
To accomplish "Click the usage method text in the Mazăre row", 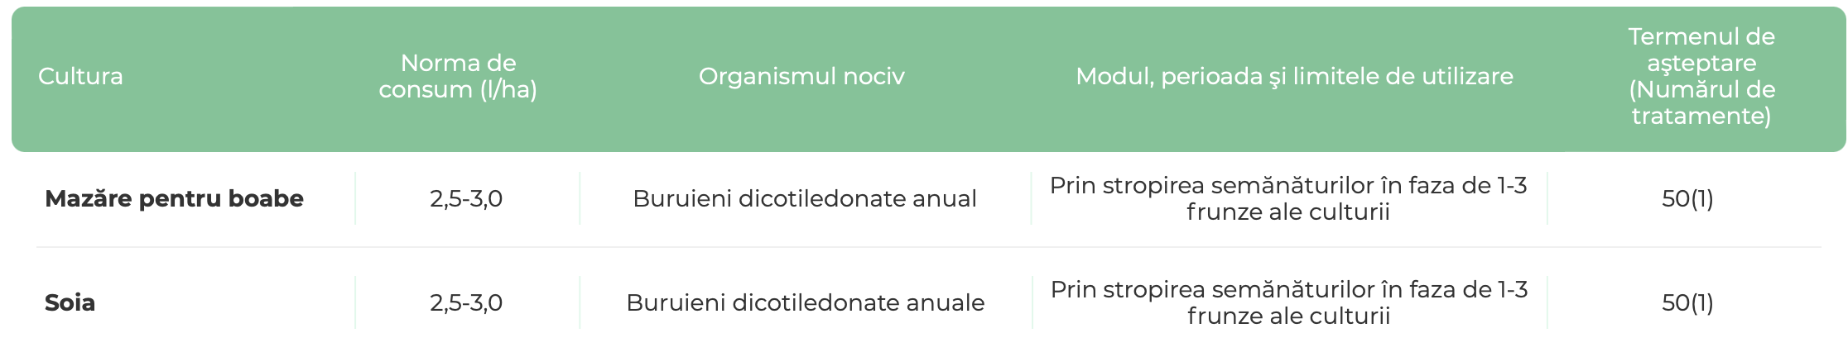I will (x=1288, y=199).
